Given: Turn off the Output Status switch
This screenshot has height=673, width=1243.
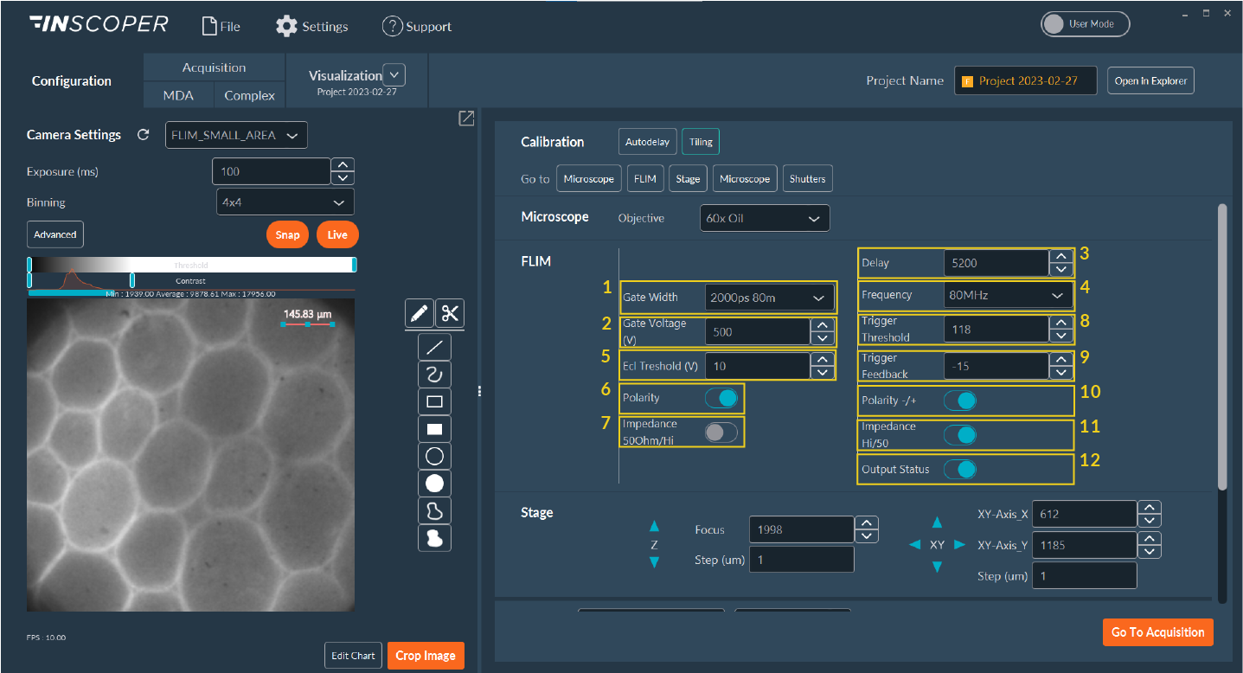Looking at the screenshot, I should 960,469.
